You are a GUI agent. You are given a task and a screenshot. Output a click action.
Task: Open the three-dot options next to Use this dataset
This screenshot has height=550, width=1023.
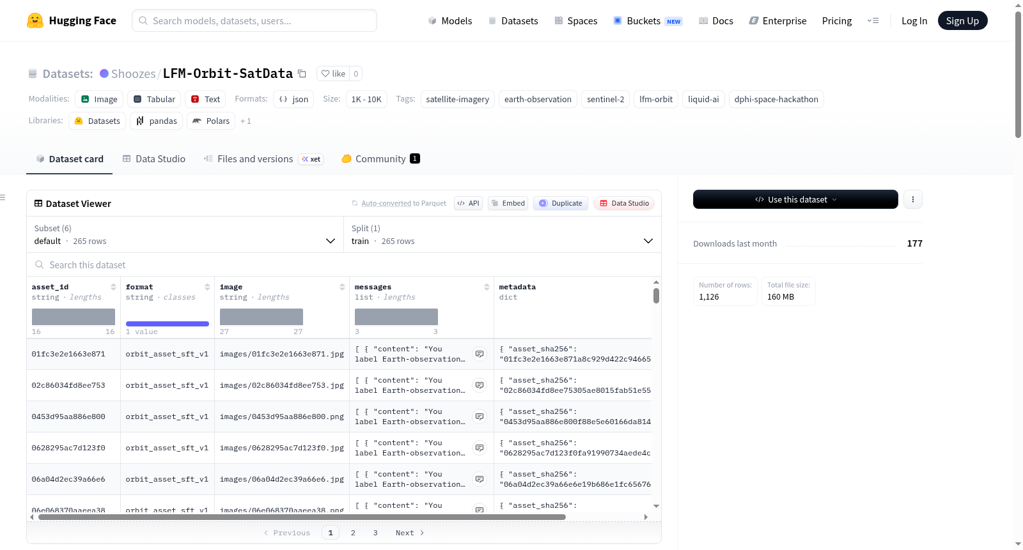click(x=913, y=199)
